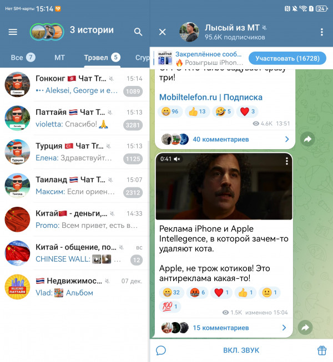Open the Таиланд Чат conversation
This screenshot has width=333, height=362.
tap(74, 186)
